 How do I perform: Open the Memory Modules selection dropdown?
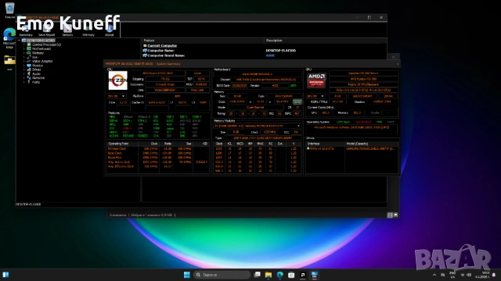coord(258,126)
